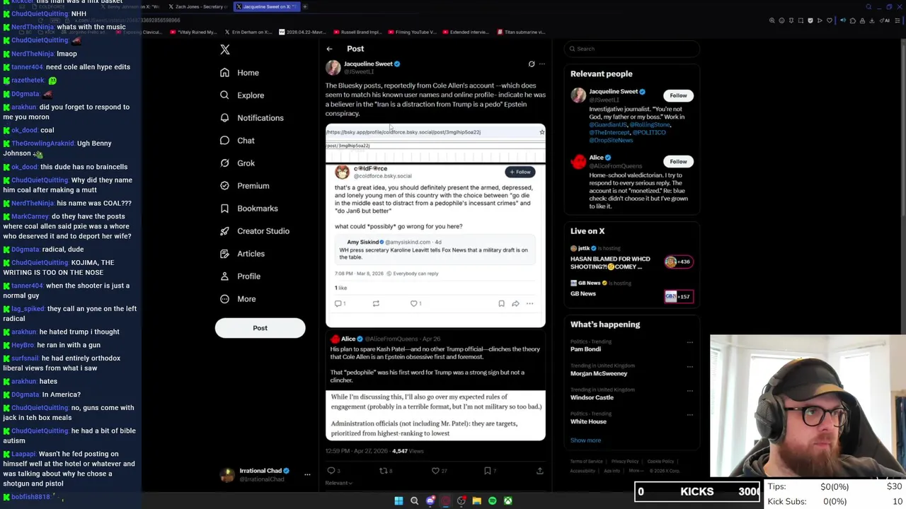Open Hasan Blamed for WHCD live
This screenshot has height=509, width=906.
tap(631, 259)
